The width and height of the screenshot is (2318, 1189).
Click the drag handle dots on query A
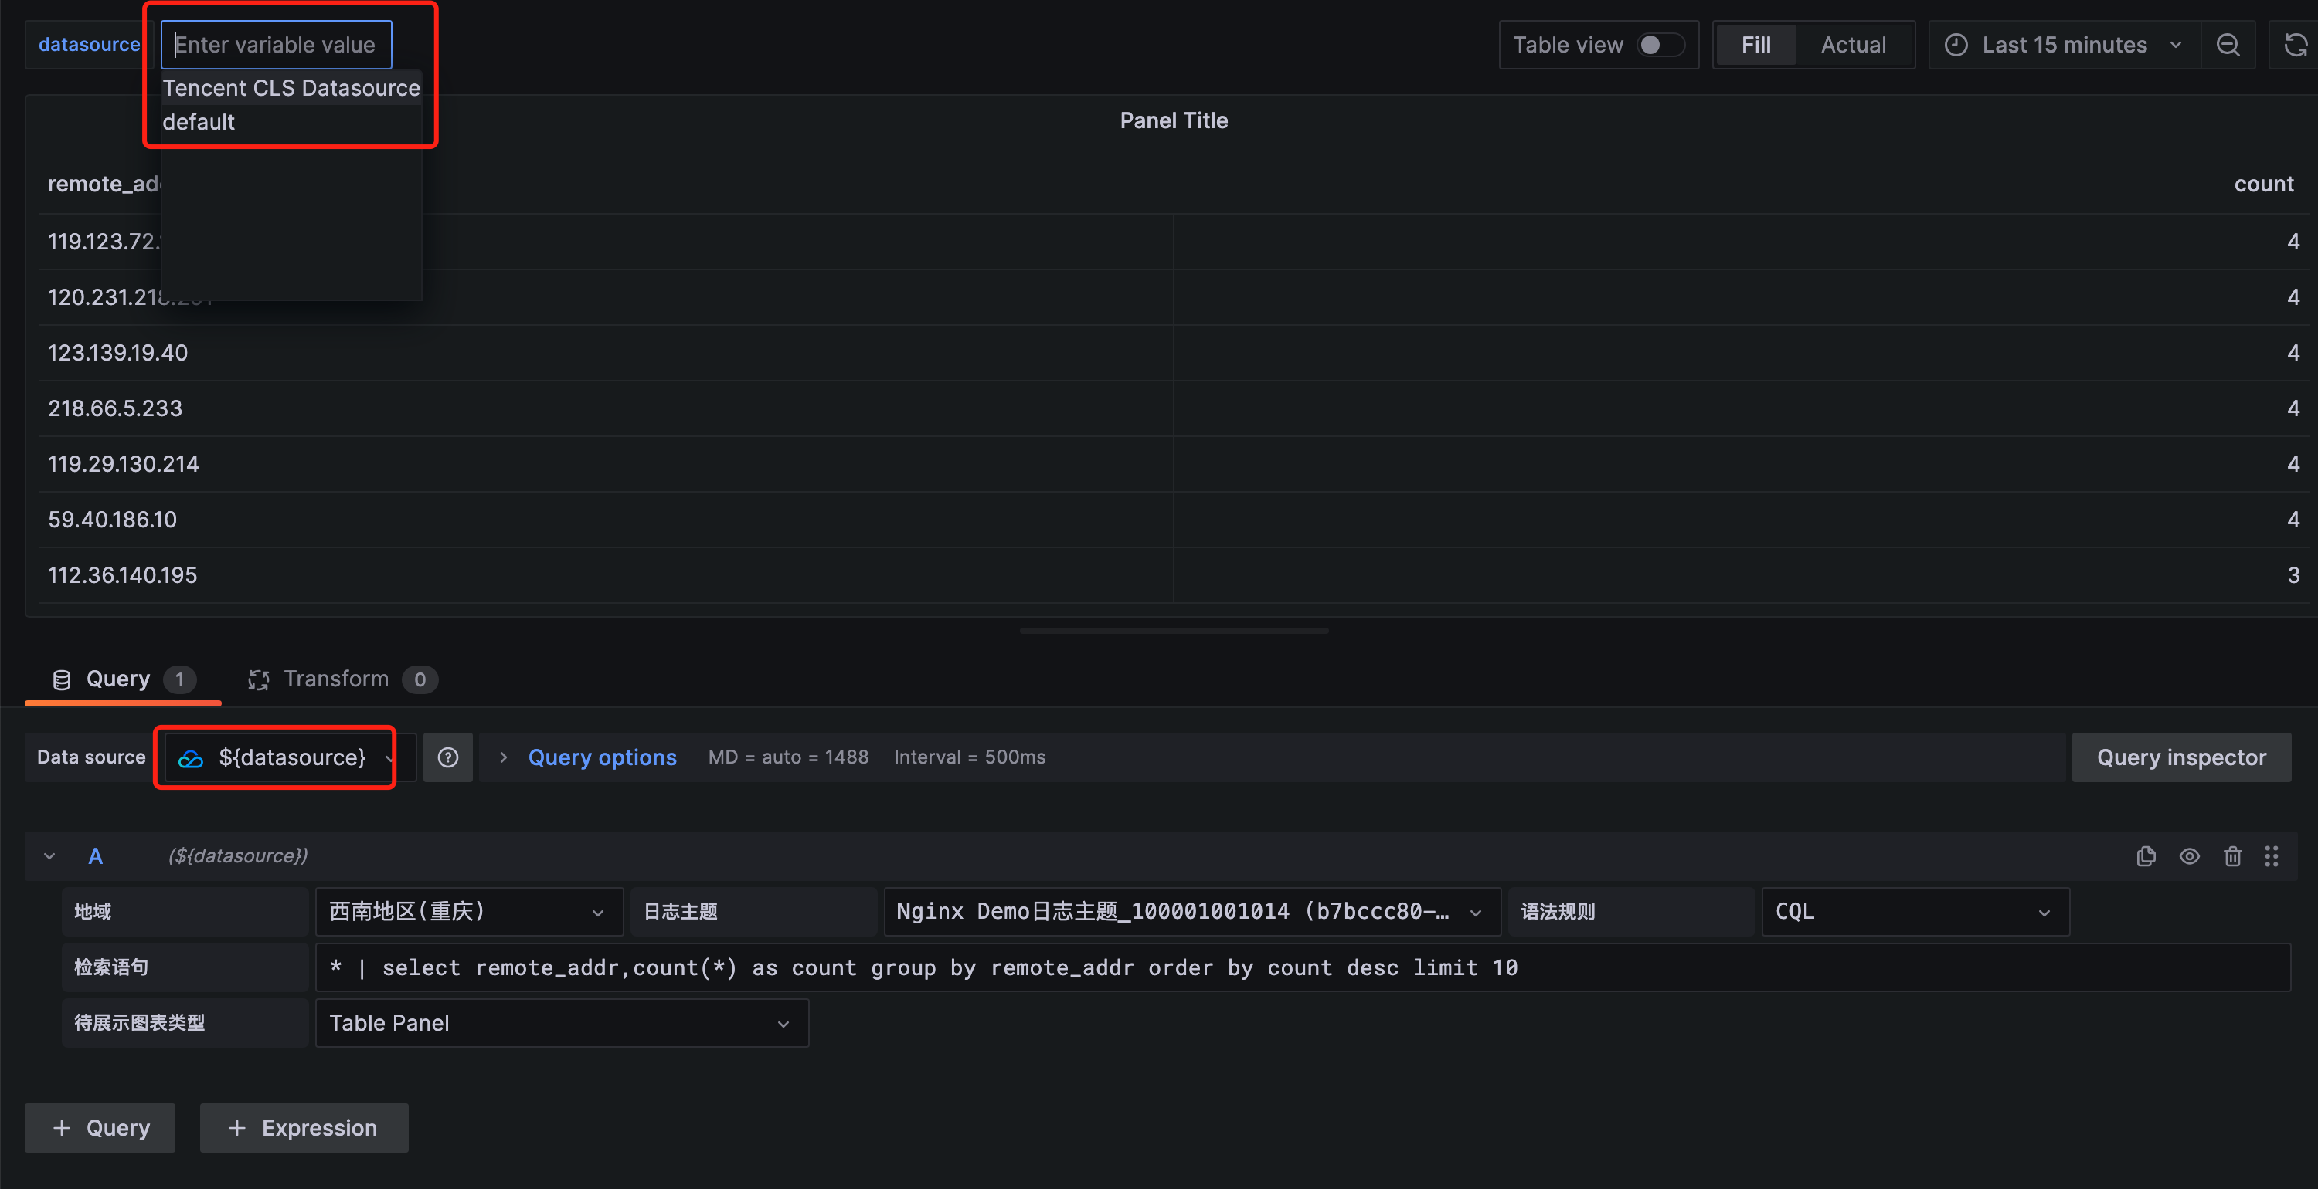2272,855
